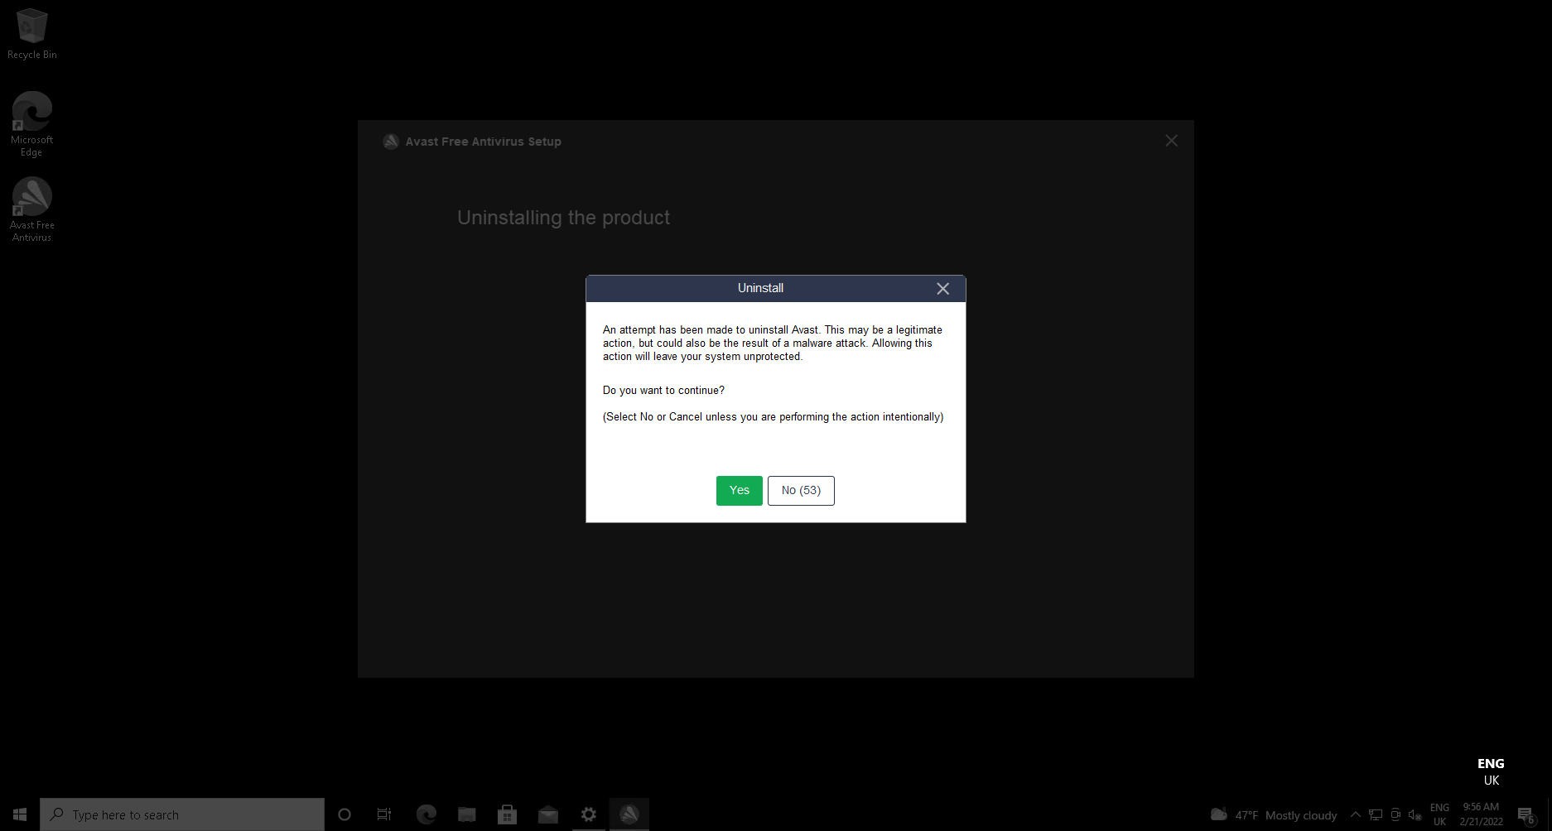This screenshot has width=1552, height=831.
Task: Click the 'Do you want to continue?' text
Action: point(663,391)
